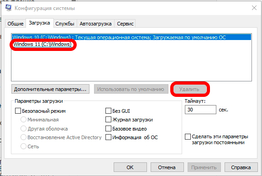Click the Применить button
This screenshot has width=262, height=176.
(204, 167)
